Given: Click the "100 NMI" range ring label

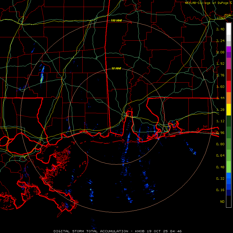Looking at the screenshot, I should click(x=116, y=20).
